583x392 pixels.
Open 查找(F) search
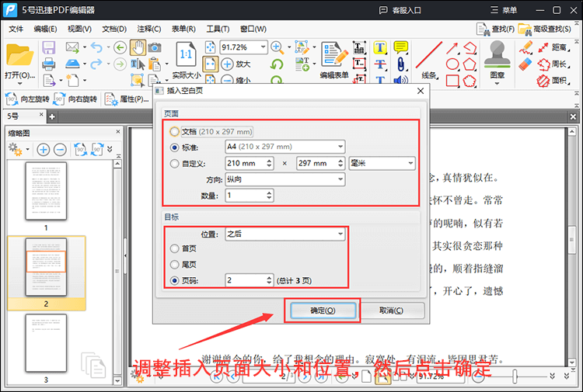pos(495,29)
